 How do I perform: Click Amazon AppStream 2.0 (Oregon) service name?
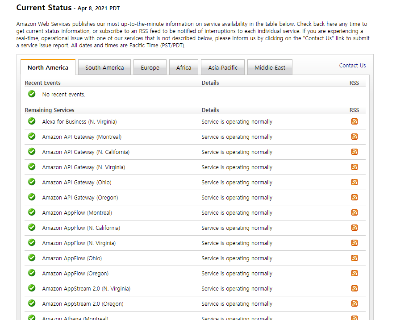click(83, 303)
